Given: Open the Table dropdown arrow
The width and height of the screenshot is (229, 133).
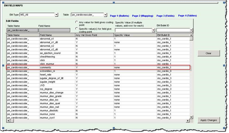Looking at the screenshot, I should (x=105, y=15).
